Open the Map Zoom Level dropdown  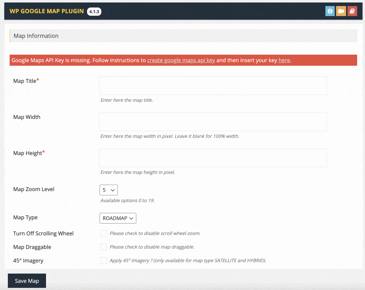click(108, 190)
